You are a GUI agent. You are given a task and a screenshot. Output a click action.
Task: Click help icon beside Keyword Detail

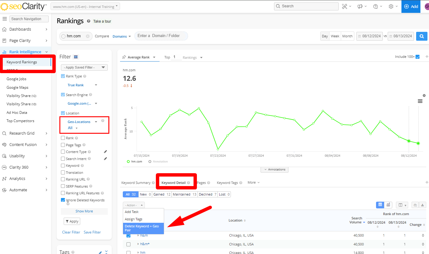point(189,183)
